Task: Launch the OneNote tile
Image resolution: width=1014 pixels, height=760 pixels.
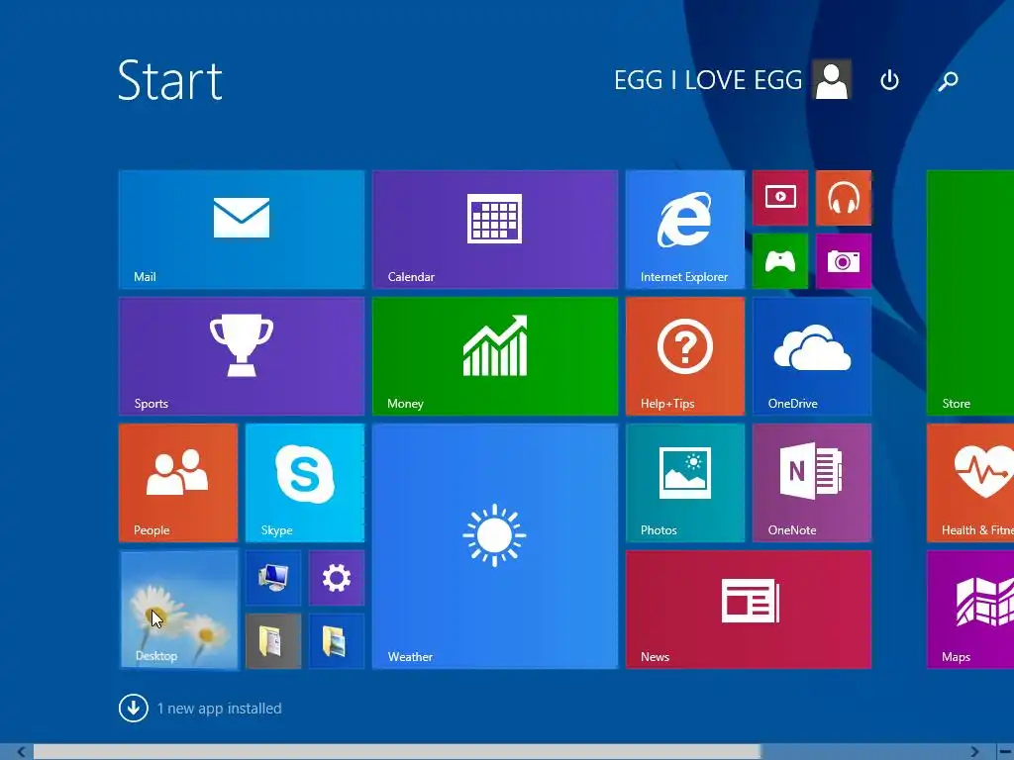Action: pyautogui.click(x=812, y=483)
